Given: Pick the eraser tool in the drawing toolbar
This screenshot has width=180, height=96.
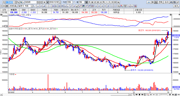Looking at the screenshot, I should pos(77,6).
